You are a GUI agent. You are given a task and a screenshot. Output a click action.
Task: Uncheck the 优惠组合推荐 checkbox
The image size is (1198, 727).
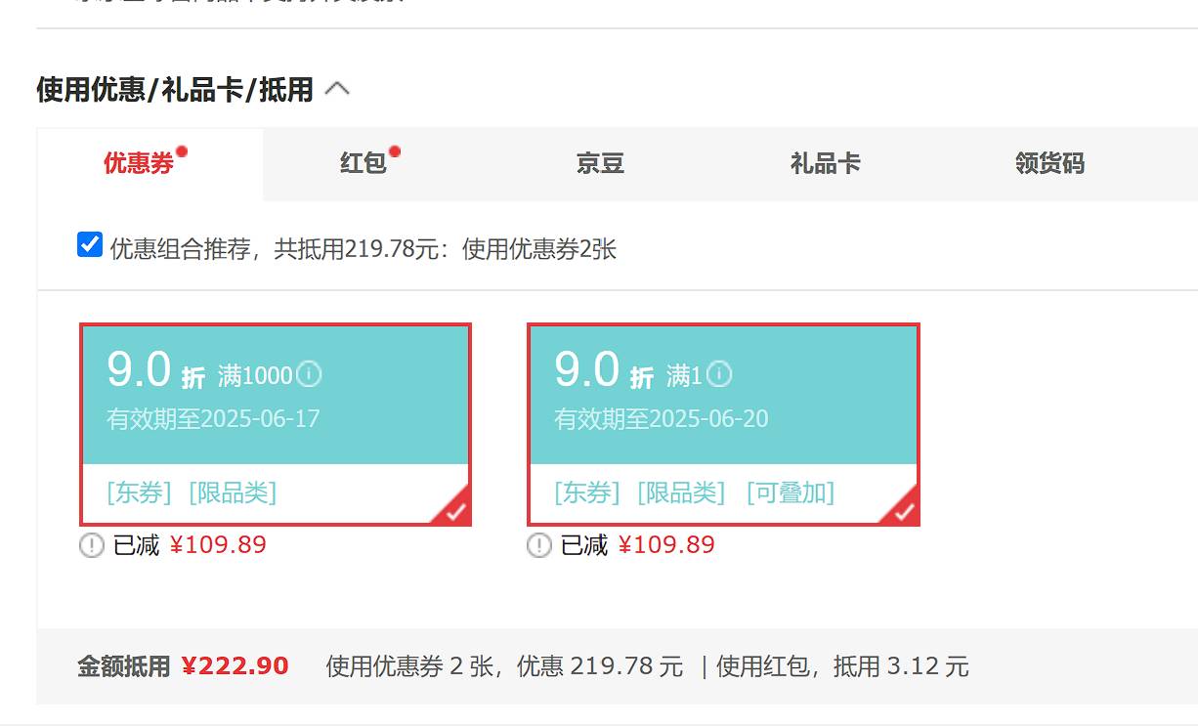pyautogui.click(x=90, y=244)
